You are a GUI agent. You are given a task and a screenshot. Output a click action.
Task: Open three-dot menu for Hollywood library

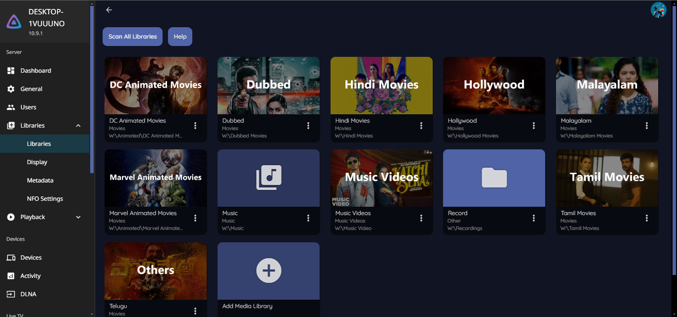534,126
